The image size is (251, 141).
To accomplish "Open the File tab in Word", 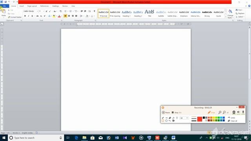I will click(4, 6).
